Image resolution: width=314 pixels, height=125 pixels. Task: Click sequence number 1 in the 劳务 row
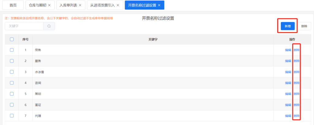[x=25, y=50]
